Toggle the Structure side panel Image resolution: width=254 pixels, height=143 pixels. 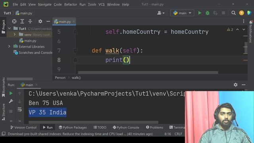coord(3,112)
